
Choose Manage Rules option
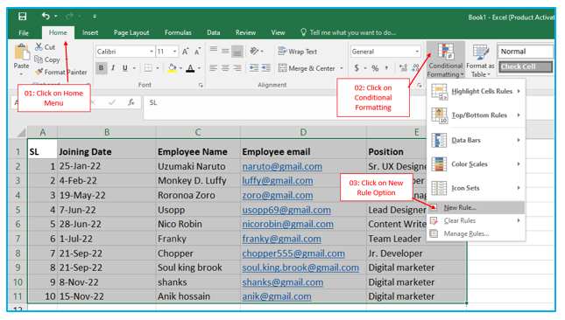pyautogui.click(x=476, y=233)
